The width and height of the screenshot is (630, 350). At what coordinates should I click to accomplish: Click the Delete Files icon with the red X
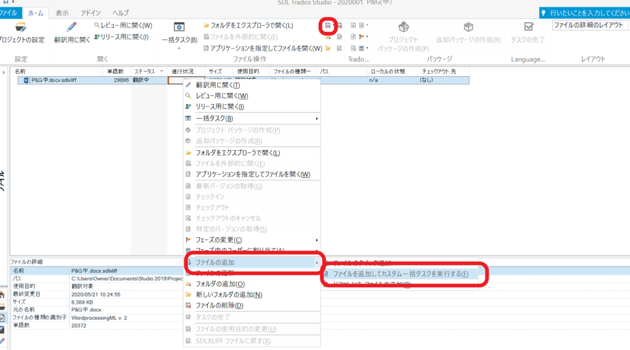(x=340, y=25)
